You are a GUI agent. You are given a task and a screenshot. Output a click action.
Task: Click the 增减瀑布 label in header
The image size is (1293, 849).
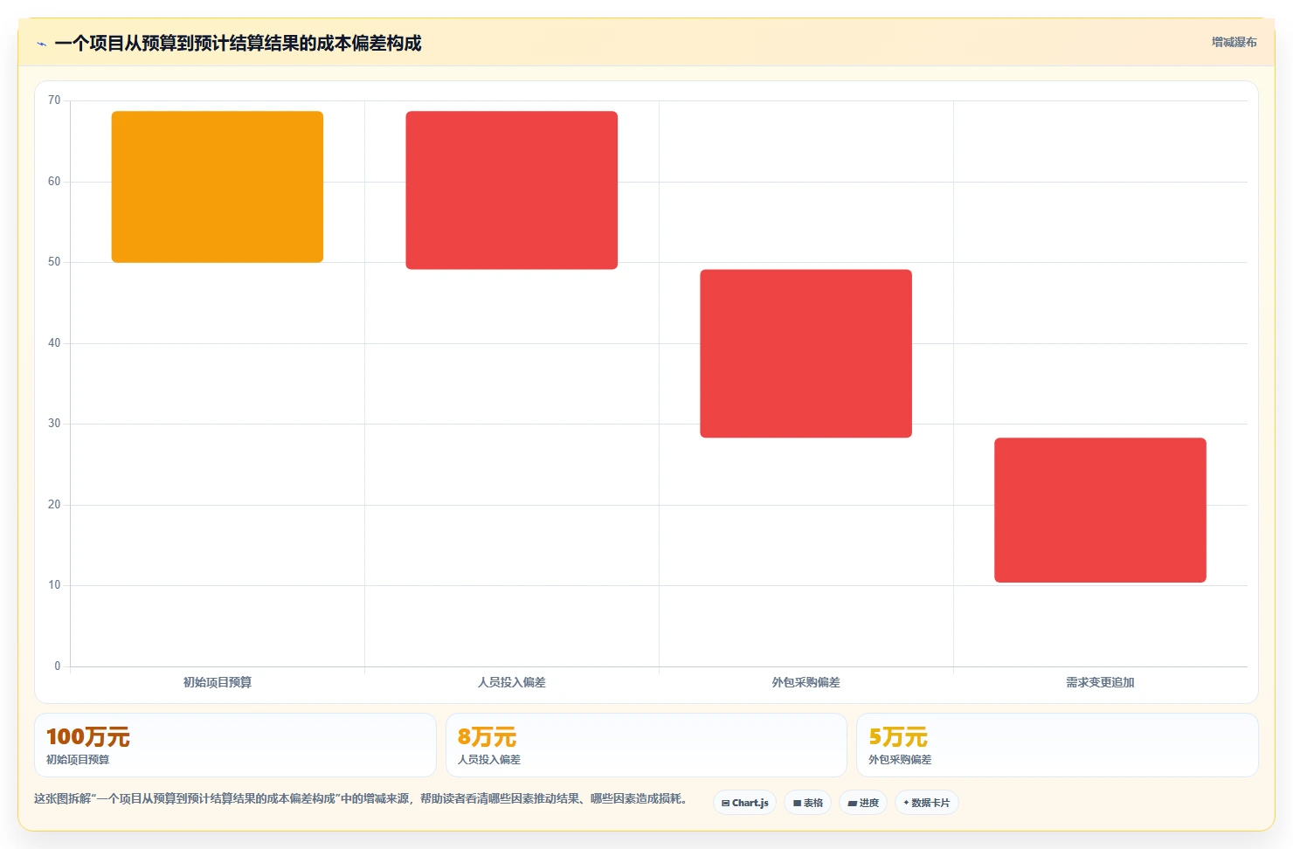(1234, 42)
